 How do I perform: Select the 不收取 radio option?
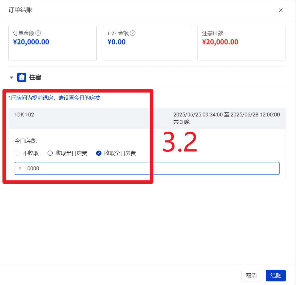click(17, 153)
